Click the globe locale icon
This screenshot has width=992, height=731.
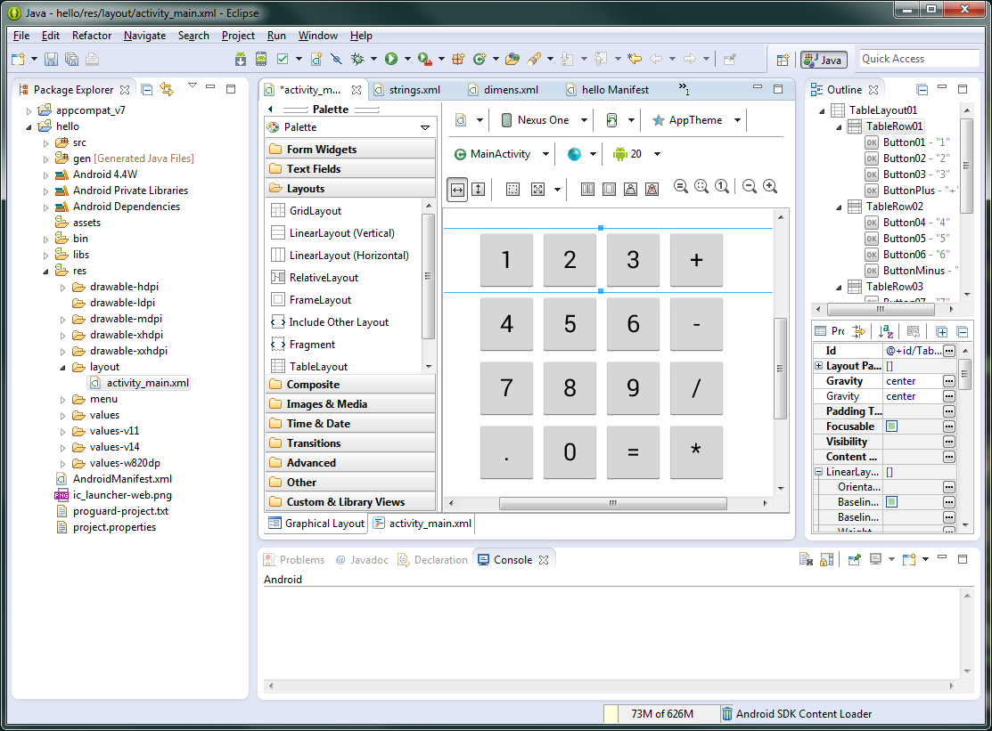574,154
